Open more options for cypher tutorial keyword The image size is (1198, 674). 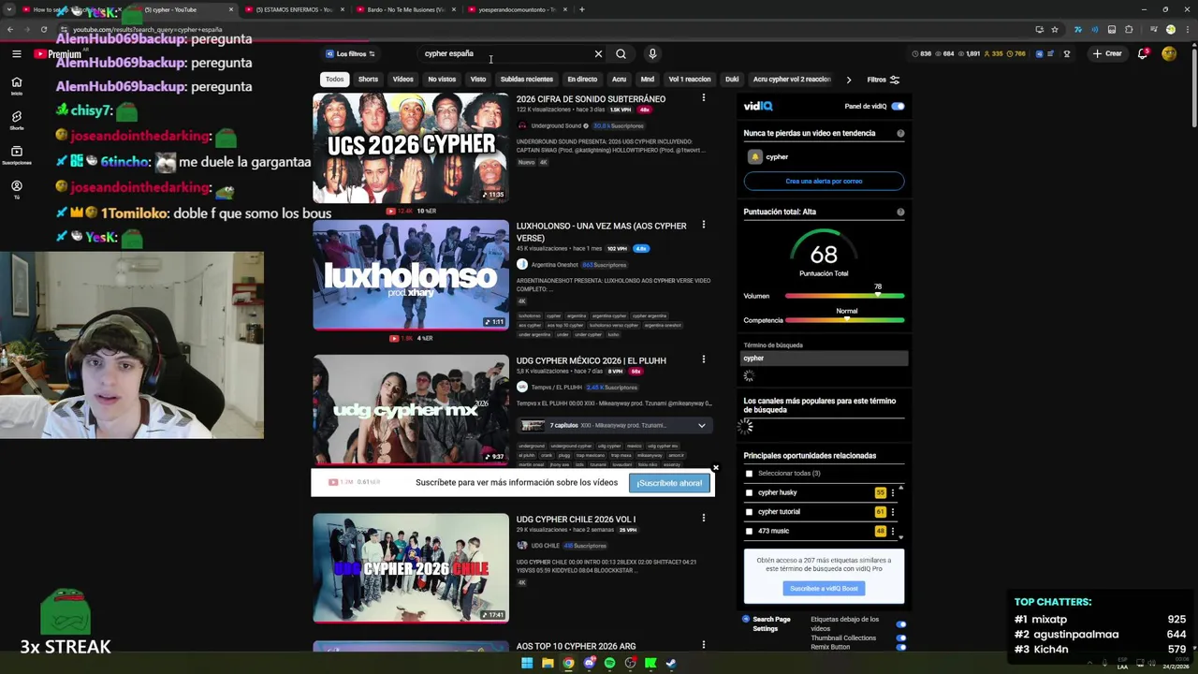click(x=892, y=512)
